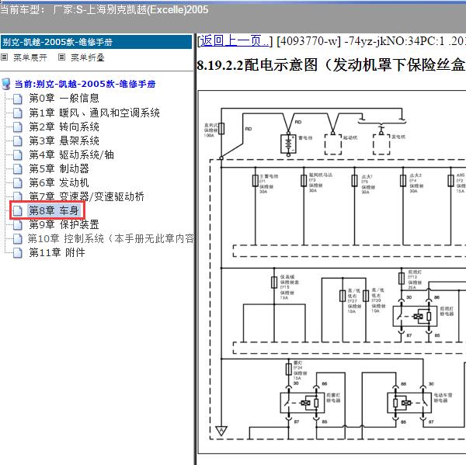Open 第5章 制动器 chapter
The width and height of the screenshot is (466, 465).
point(59,168)
